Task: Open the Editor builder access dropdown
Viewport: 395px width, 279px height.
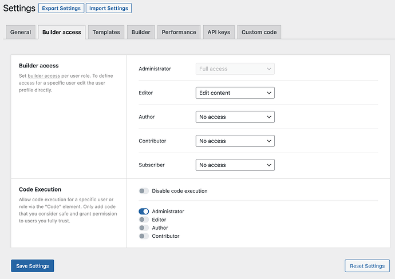Action: coord(235,93)
